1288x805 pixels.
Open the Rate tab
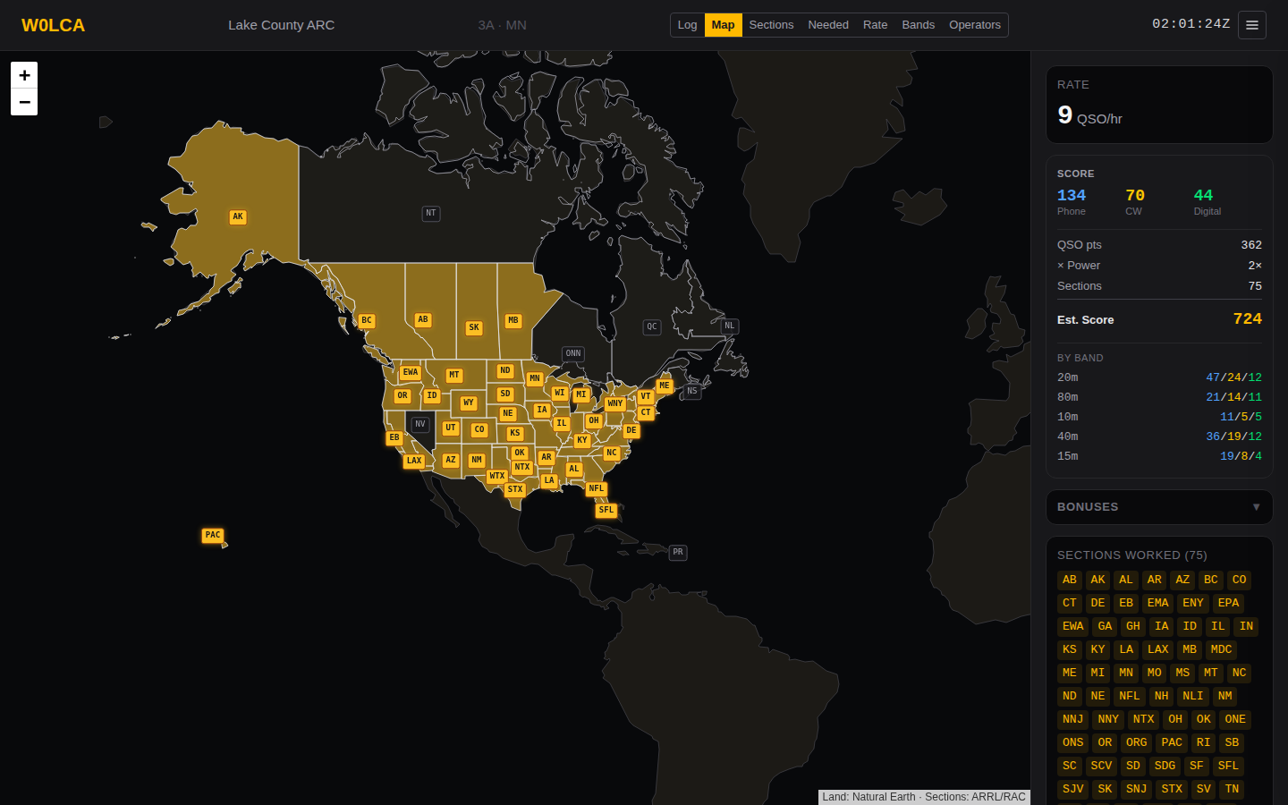pyautogui.click(x=876, y=25)
